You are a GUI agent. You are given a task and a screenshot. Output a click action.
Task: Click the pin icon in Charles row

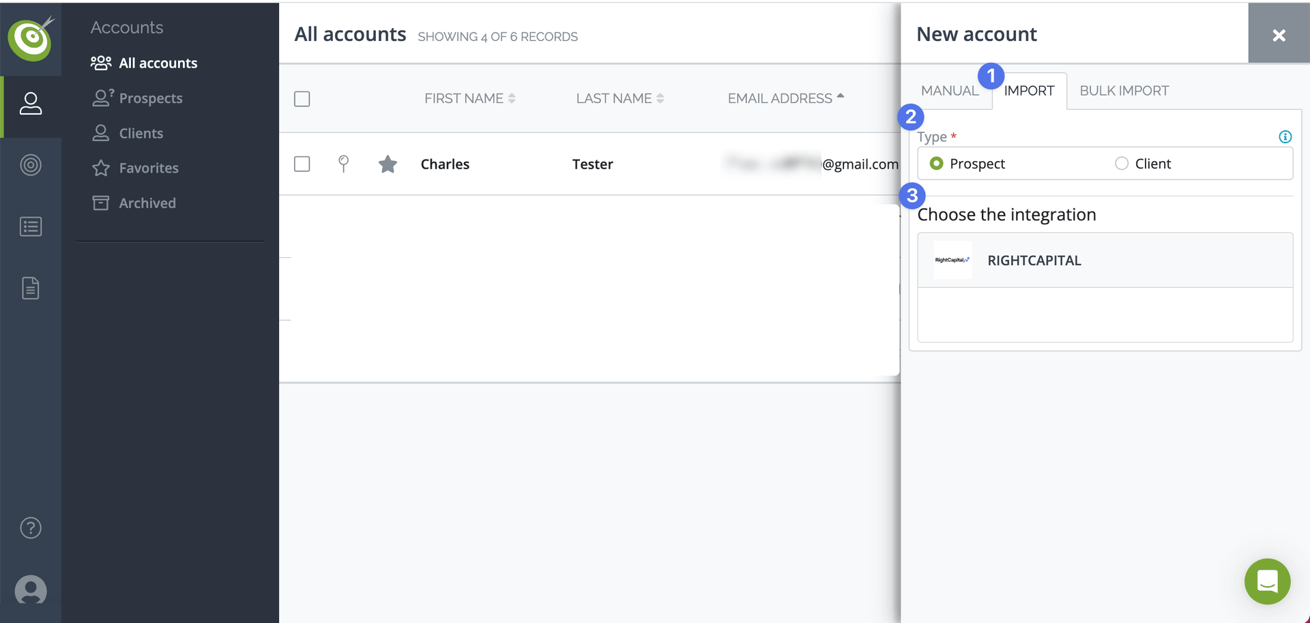344,164
